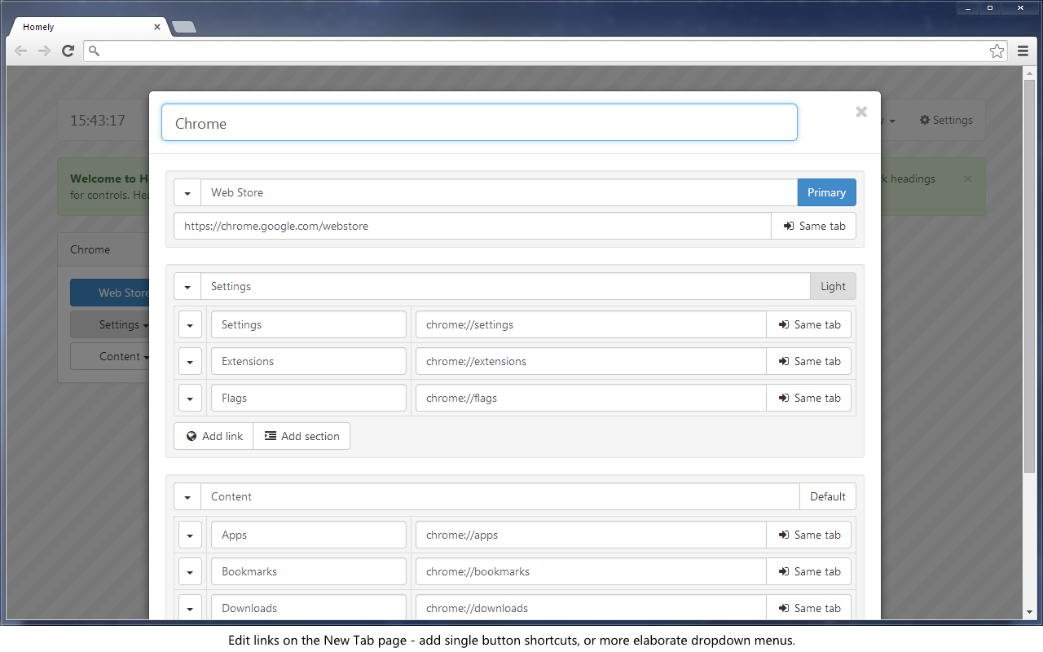Open a new browser tab
1043x652 pixels.
point(184,28)
